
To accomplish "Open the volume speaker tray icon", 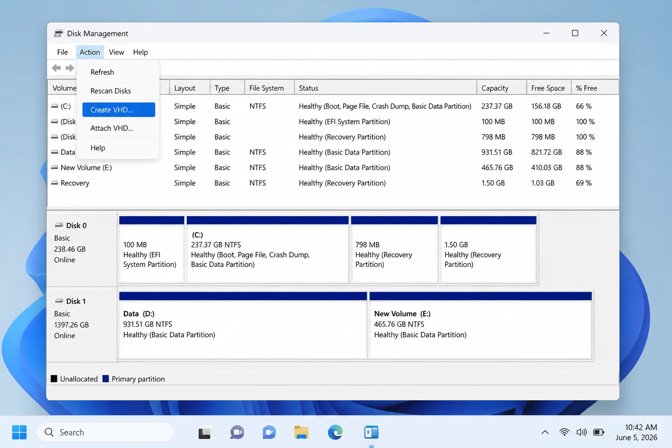I will (581, 432).
